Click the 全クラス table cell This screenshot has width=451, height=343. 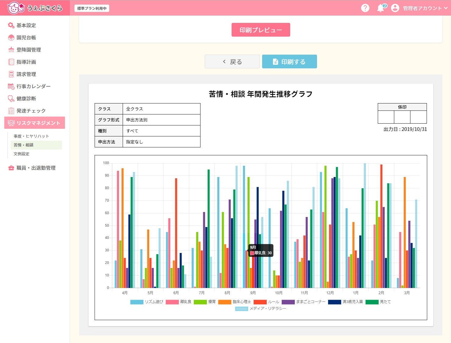(161, 109)
